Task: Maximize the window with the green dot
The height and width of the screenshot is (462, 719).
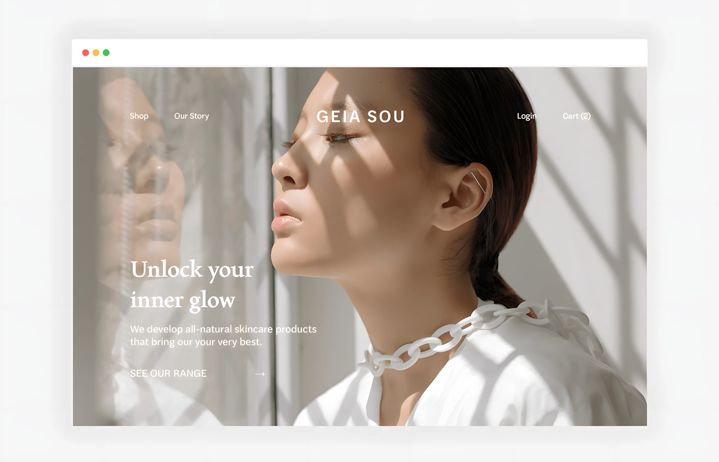Action: click(x=106, y=53)
